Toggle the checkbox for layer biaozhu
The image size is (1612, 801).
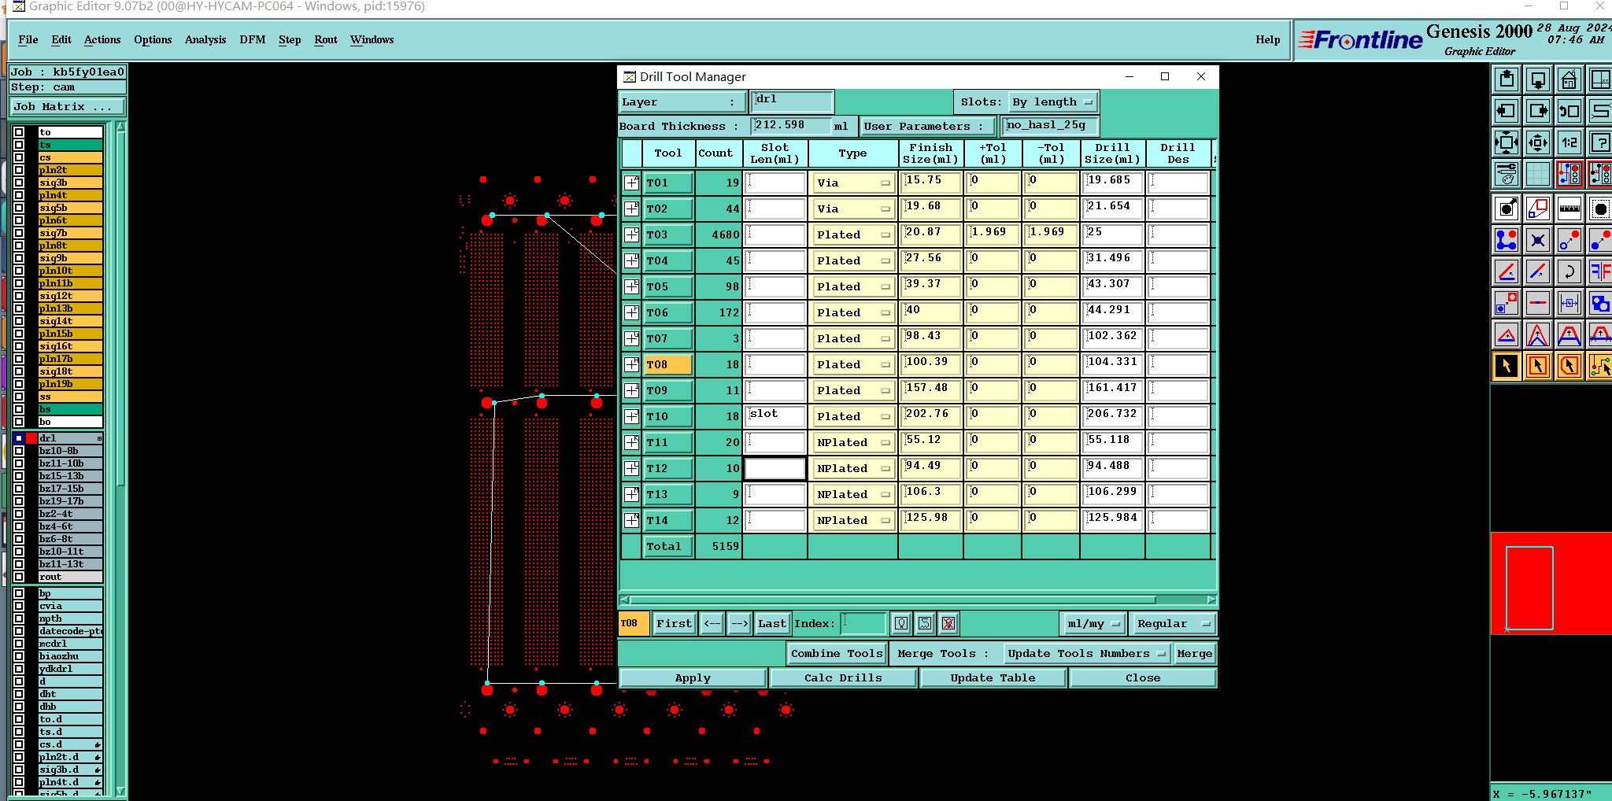pyautogui.click(x=19, y=656)
